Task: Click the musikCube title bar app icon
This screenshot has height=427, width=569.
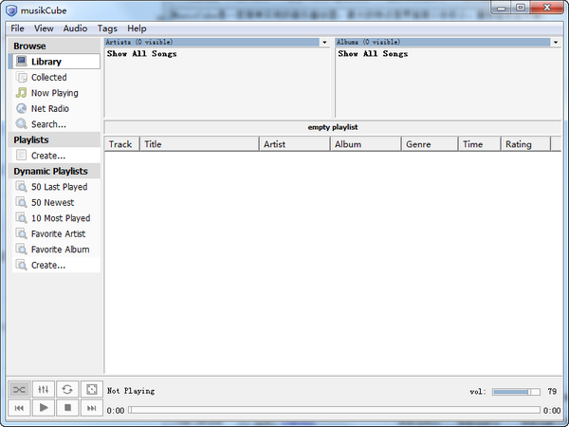Action: [x=11, y=10]
